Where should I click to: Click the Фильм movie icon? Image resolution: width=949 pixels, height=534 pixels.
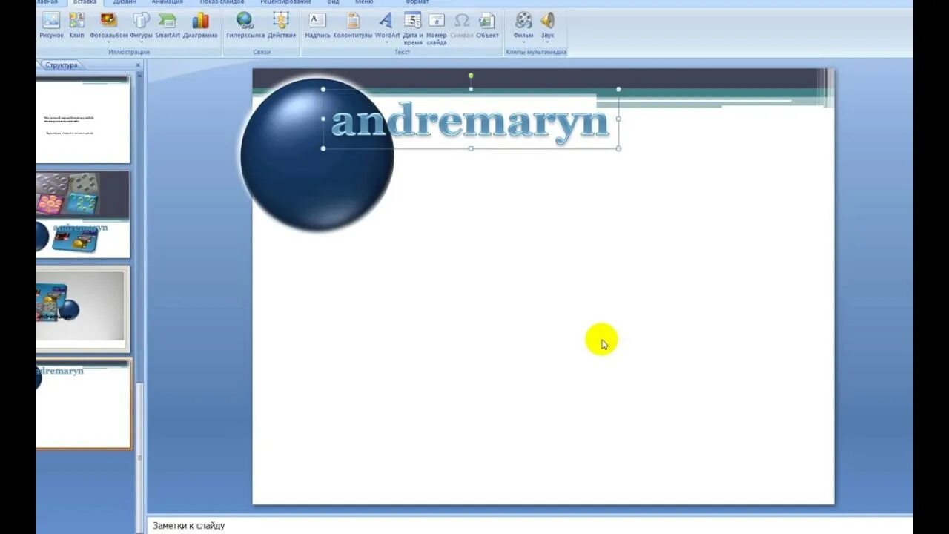(x=523, y=20)
